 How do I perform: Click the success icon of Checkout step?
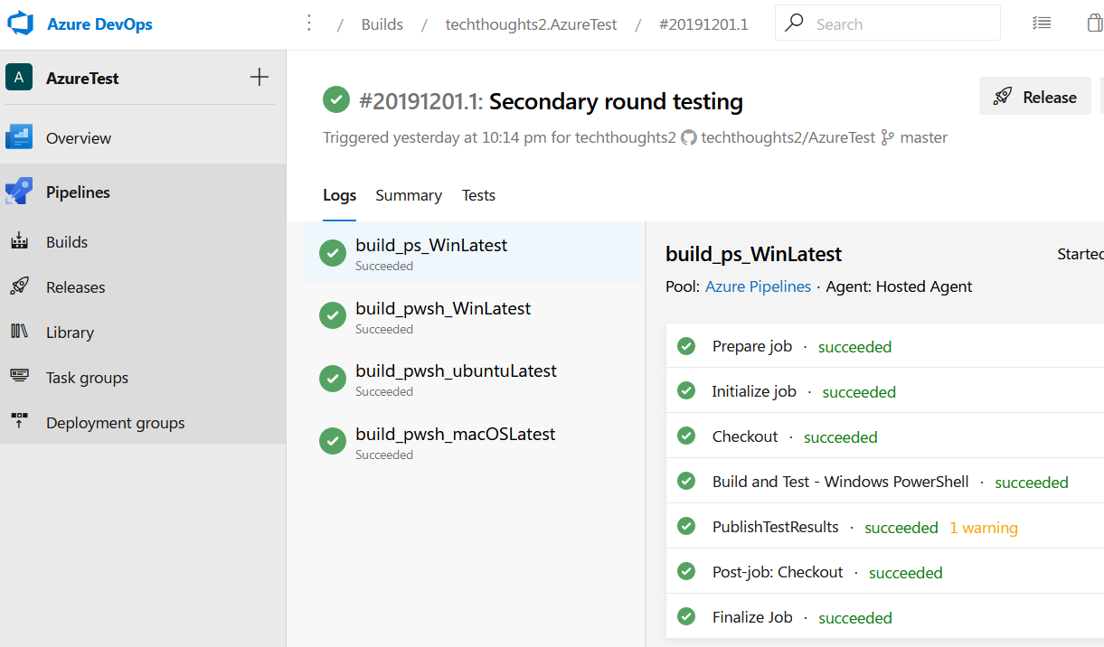[x=686, y=436]
